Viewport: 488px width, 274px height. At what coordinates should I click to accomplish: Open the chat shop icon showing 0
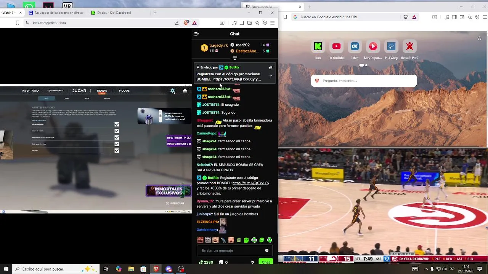coord(223,262)
